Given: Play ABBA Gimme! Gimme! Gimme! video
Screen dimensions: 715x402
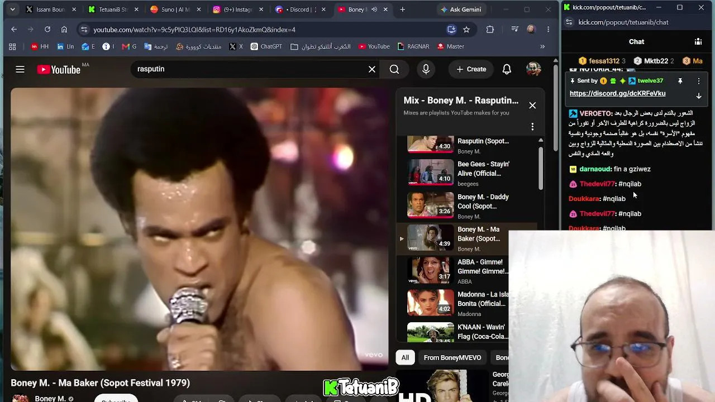Looking at the screenshot, I should point(458,271).
